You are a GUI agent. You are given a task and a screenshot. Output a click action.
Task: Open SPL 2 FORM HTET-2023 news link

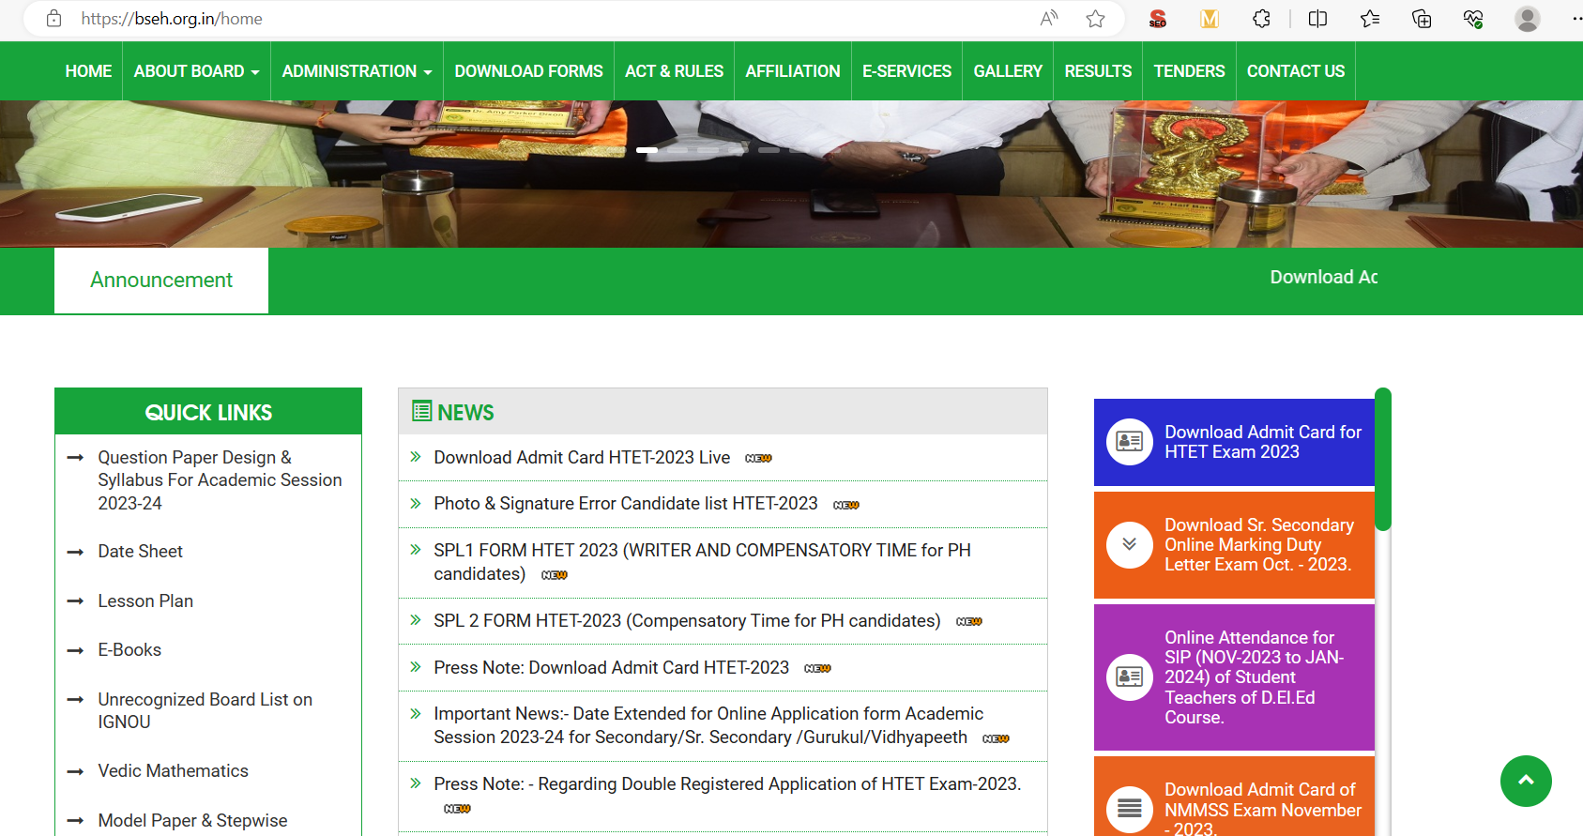click(687, 621)
